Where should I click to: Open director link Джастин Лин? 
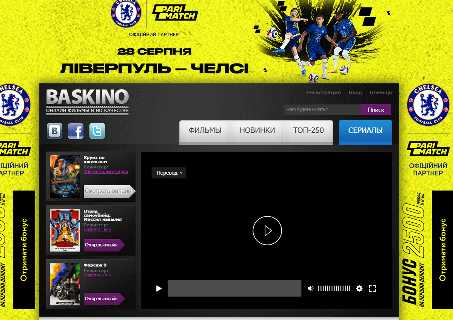[x=97, y=275]
